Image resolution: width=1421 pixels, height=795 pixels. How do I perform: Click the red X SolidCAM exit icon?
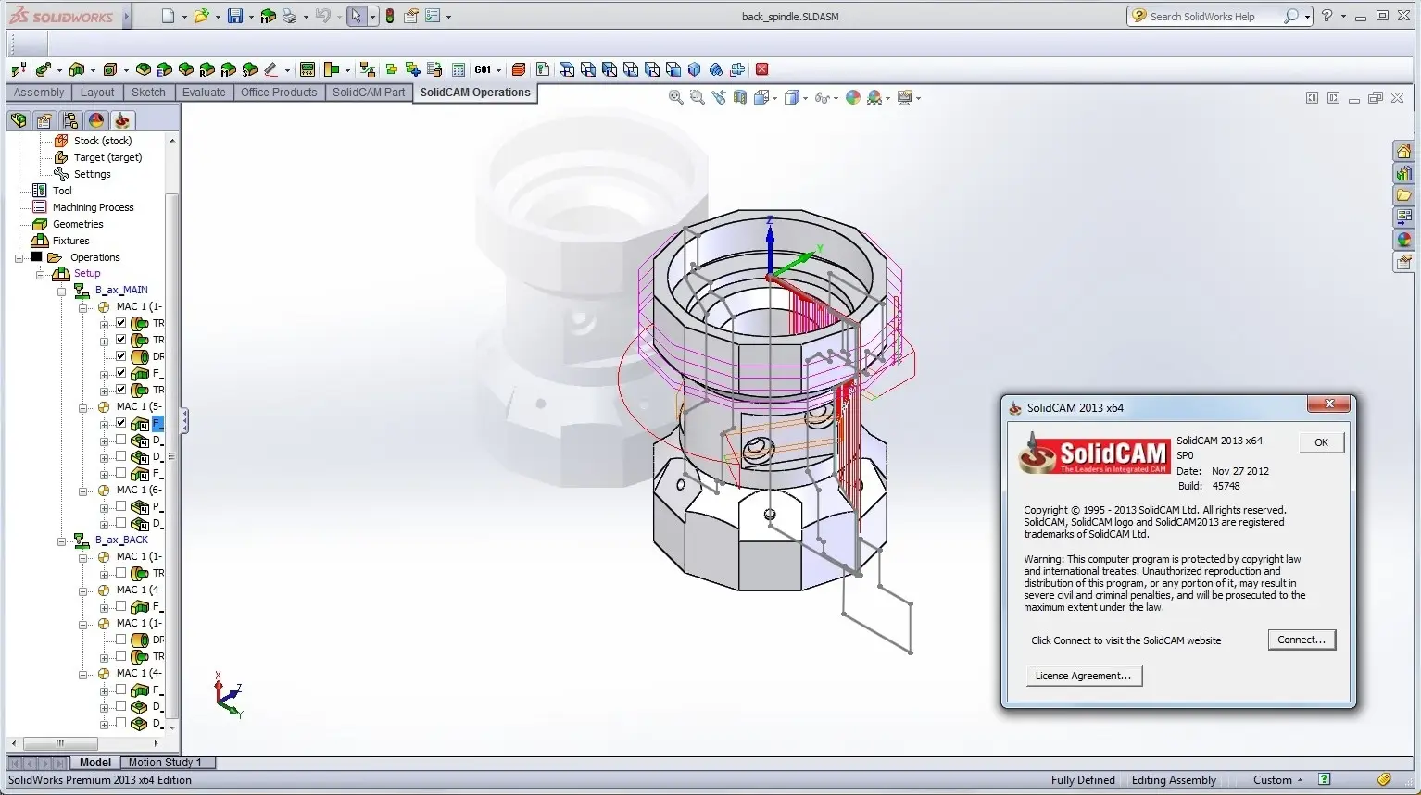(x=762, y=69)
